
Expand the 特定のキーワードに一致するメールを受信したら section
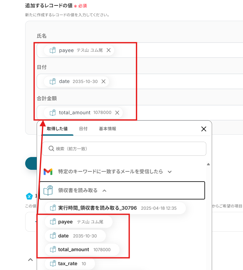[170, 172]
